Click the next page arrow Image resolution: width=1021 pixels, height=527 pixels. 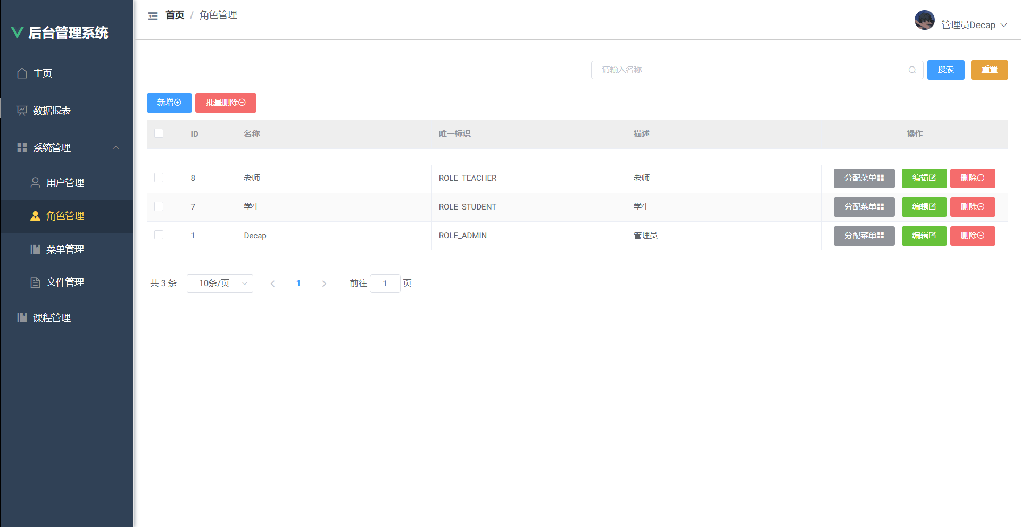click(324, 283)
